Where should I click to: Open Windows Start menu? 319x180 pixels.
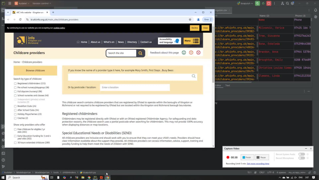click(3, 177)
